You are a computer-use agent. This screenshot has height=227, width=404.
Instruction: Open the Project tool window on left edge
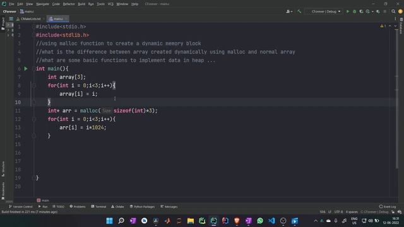3,24
